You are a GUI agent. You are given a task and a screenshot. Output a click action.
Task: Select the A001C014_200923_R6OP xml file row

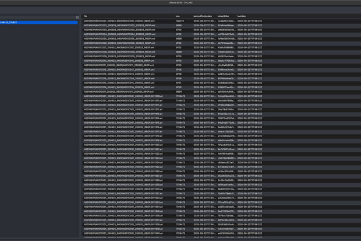[x=222, y=79]
